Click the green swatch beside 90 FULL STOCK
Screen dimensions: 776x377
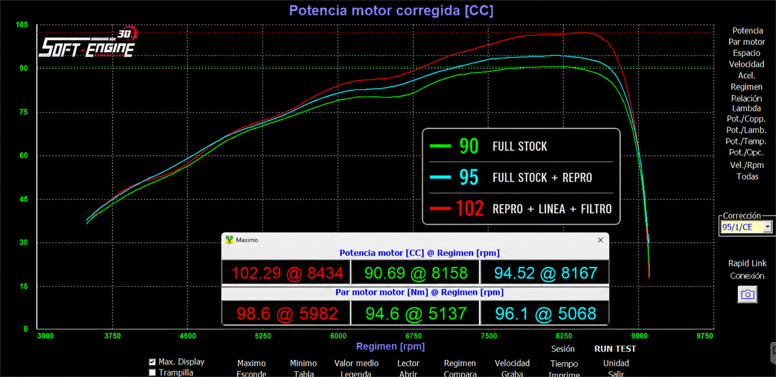point(440,146)
